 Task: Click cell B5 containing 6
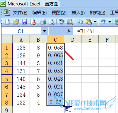(x=38, y=79)
